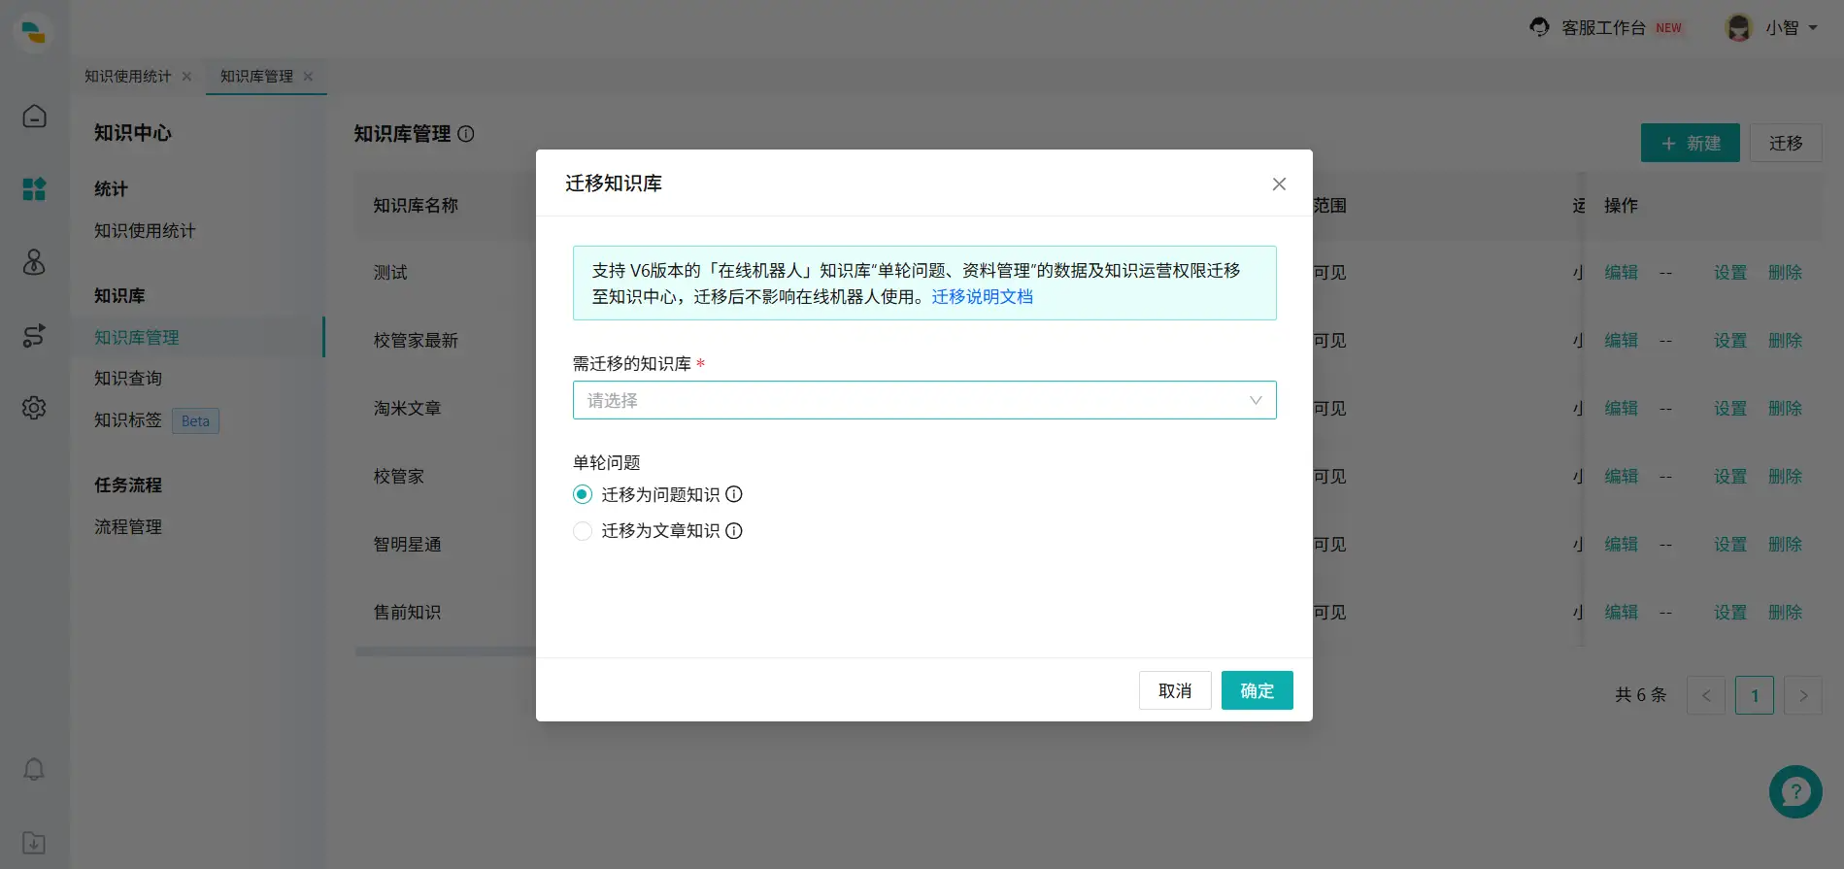Click 编辑 for the 售前知识 row

pyautogui.click(x=1621, y=613)
